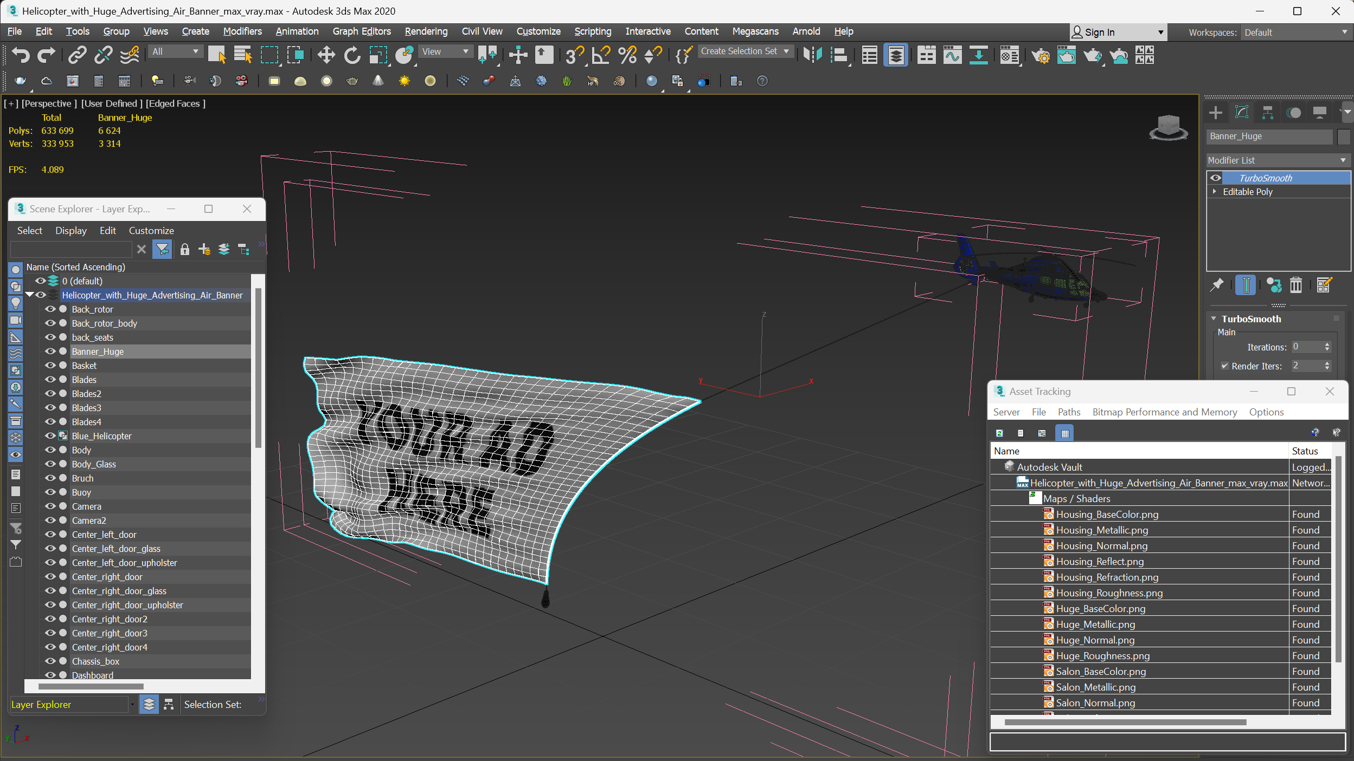Viewport: 1354px width, 761px height.
Task: Click the object color swatch next to Banner_Huge
Action: pyautogui.click(x=1343, y=136)
